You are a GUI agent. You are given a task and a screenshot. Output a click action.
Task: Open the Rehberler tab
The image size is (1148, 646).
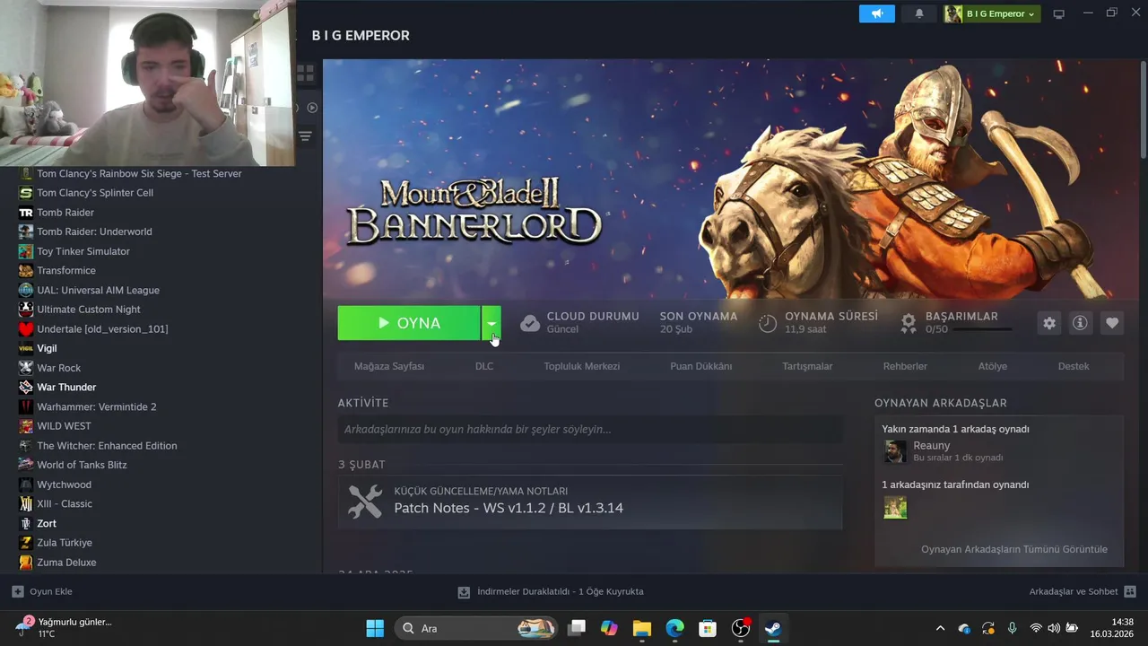tap(905, 366)
